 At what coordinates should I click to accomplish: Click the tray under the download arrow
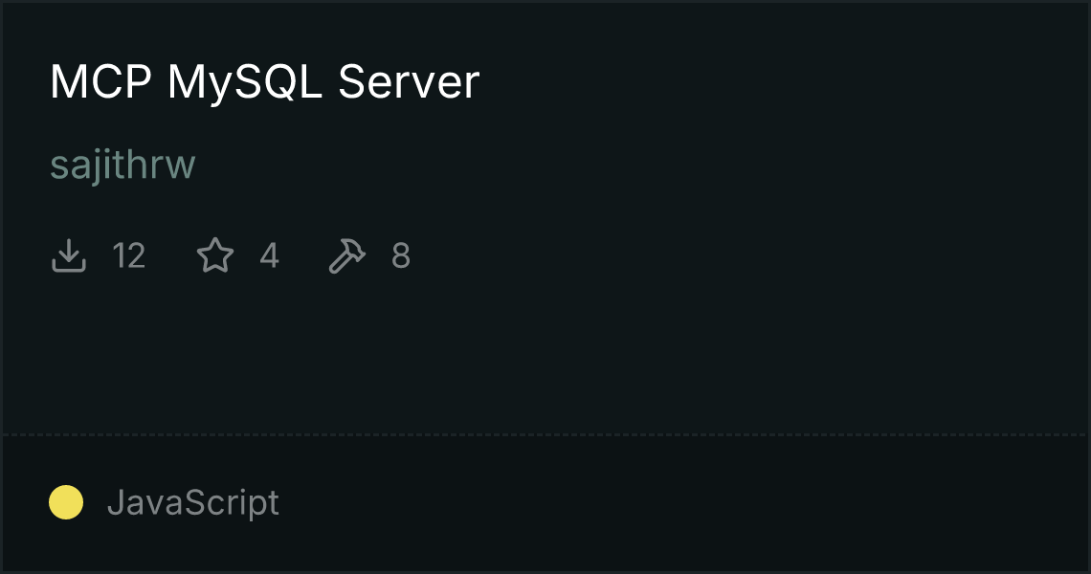point(69,266)
